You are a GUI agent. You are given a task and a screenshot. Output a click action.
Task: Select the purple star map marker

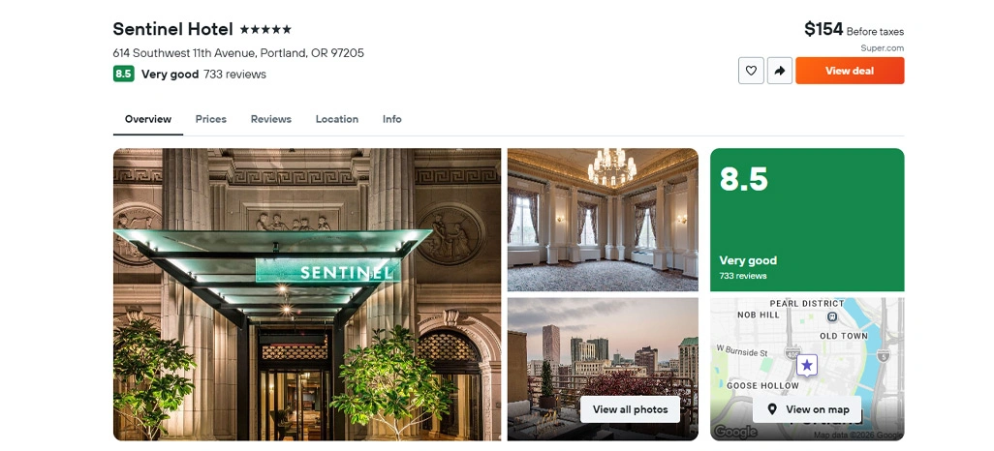806,366
